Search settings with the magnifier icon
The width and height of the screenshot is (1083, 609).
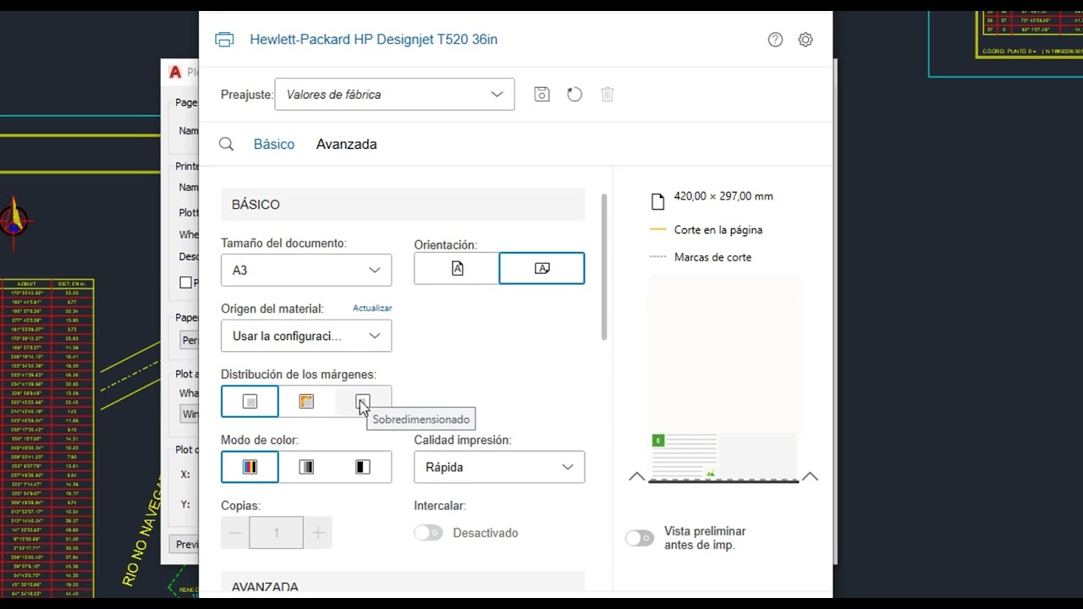pos(226,145)
